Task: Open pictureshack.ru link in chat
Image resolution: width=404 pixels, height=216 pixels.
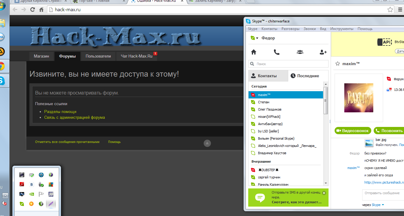Action: pos(384,182)
